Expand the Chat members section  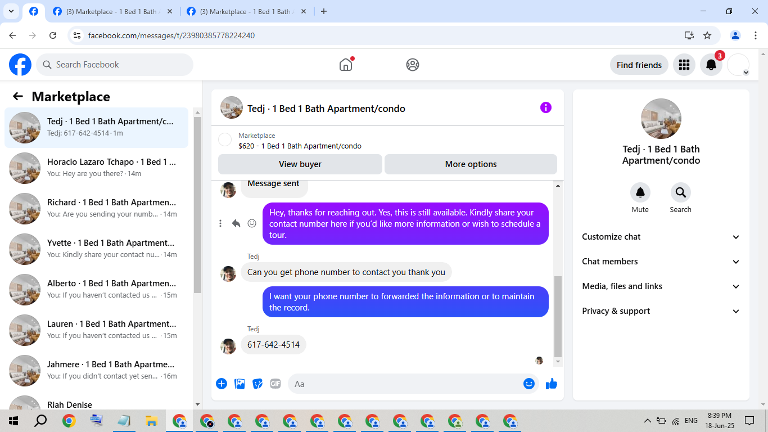click(661, 262)
